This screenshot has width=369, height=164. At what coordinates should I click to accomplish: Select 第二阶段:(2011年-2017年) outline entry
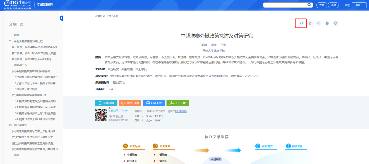pos(33,53)
